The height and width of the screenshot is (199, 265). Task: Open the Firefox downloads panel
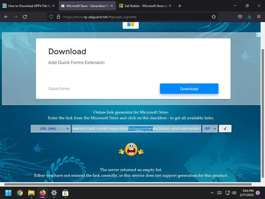(x=249, y=17)
